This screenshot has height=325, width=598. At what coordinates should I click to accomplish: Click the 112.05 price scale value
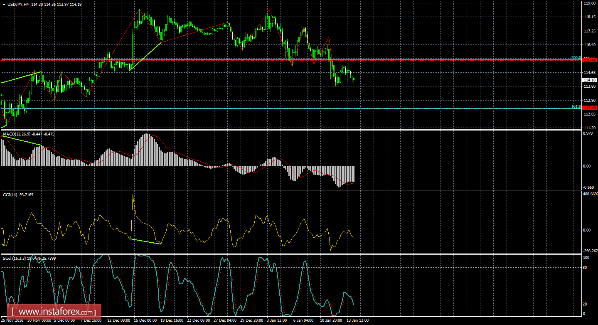point(589,114)
